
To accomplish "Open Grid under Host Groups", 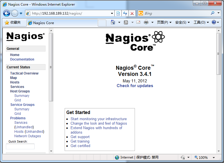I will [18, 100].
